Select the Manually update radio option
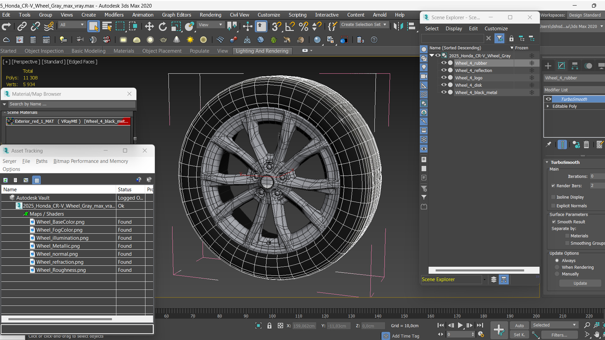The height and width of the screenshot is (340, 605). 557,274
